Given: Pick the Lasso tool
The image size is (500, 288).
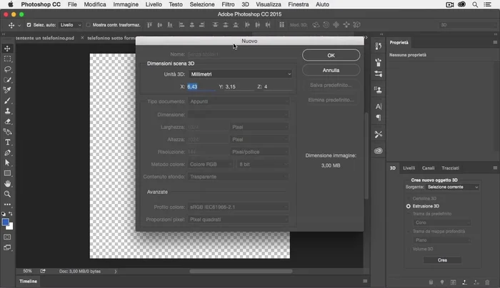Looking at the screenshot, I should coord(8,70).
